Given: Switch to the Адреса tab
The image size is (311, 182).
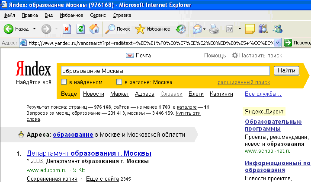Looking at the screenshot, I should pyautogui.click(x=144, y=94).
